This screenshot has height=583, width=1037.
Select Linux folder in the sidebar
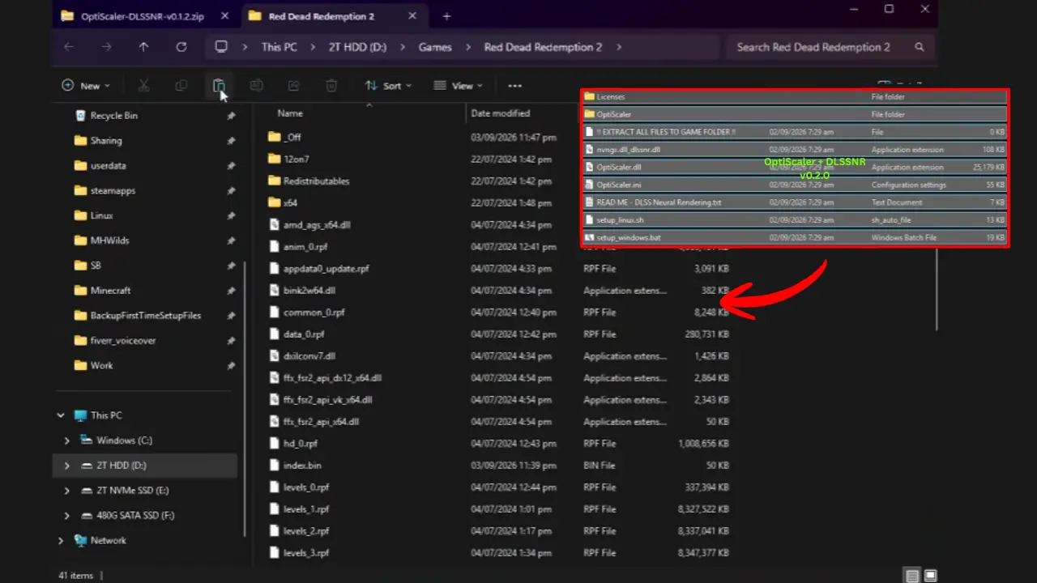pyautogui.click(x=101, y=216)
